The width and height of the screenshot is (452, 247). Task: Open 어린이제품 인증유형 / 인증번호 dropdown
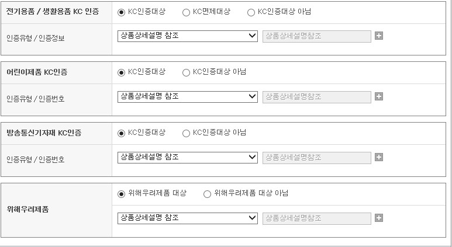(187, 96)
